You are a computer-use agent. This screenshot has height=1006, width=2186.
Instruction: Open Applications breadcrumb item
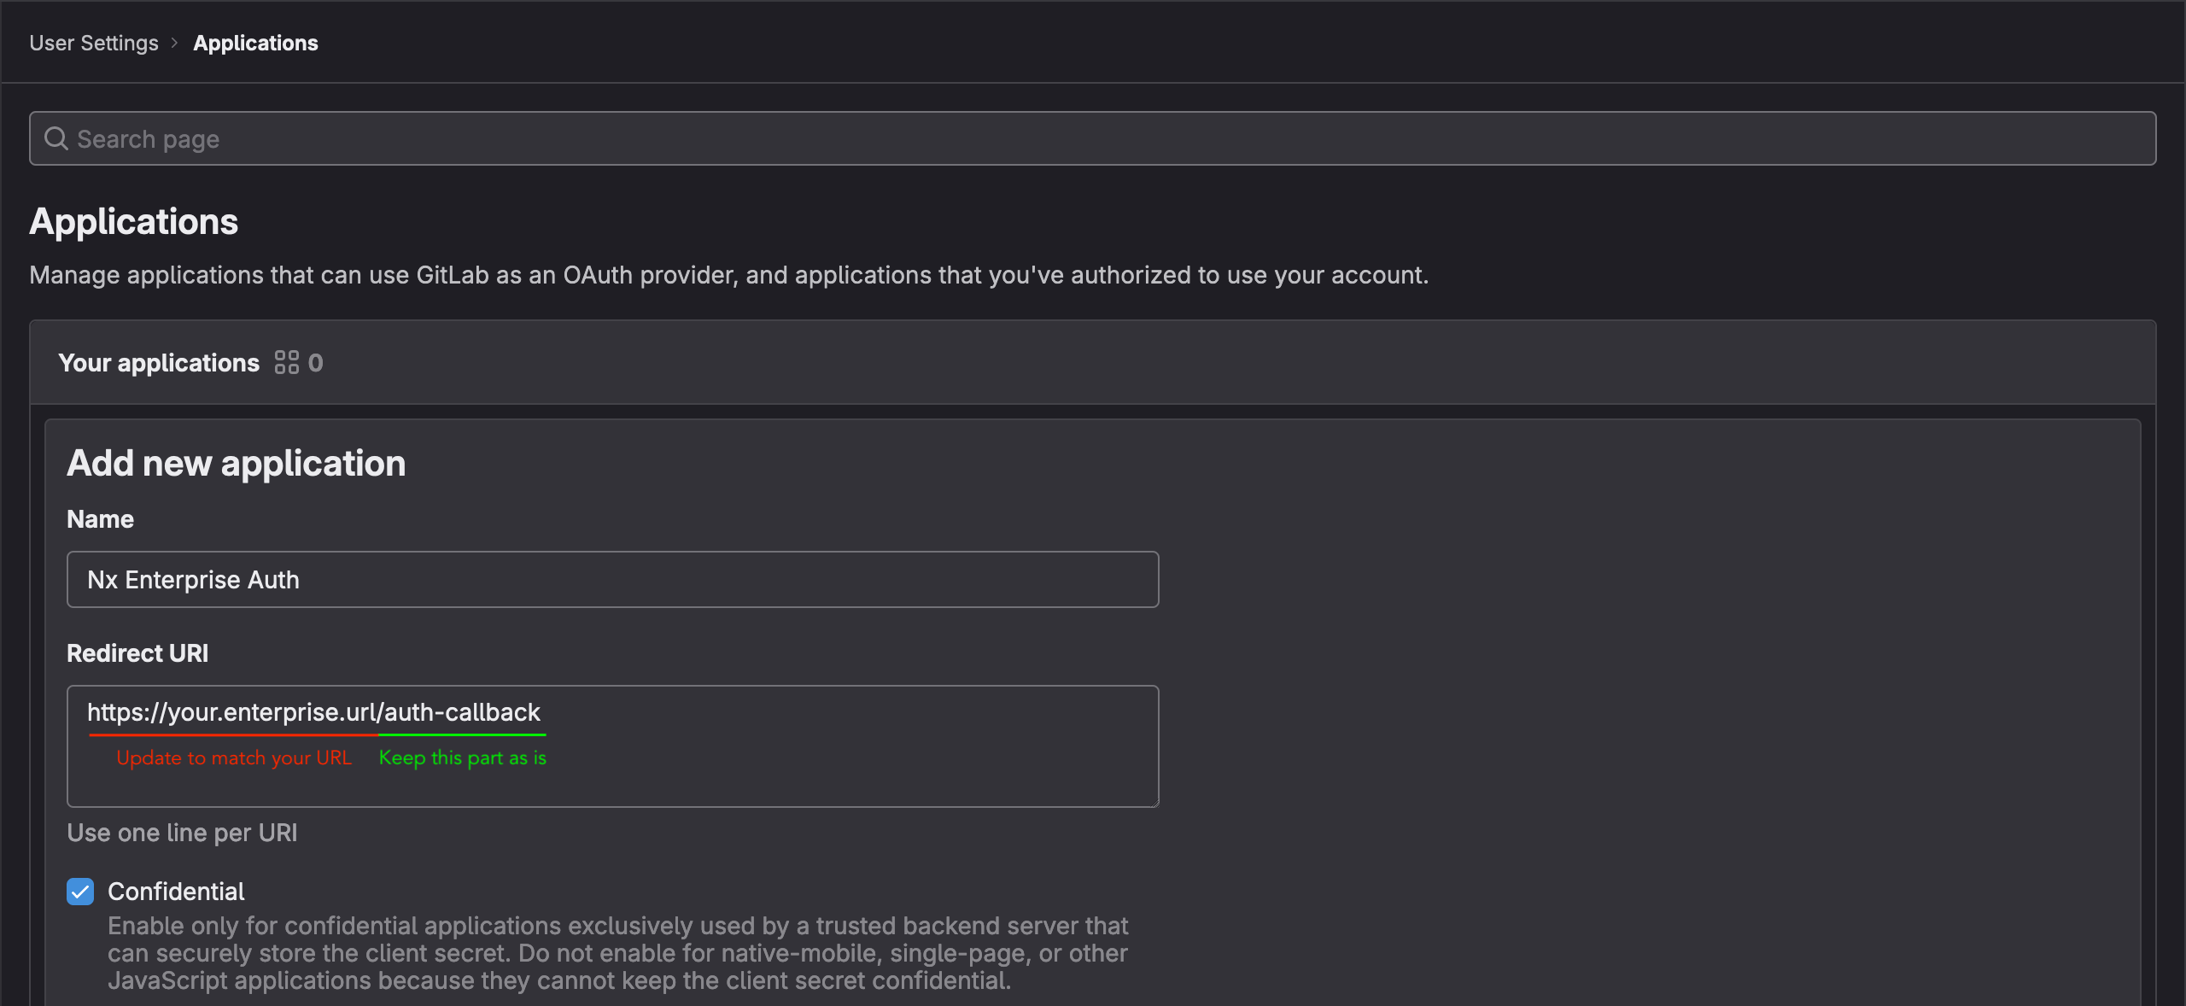[x=255, y=43]
